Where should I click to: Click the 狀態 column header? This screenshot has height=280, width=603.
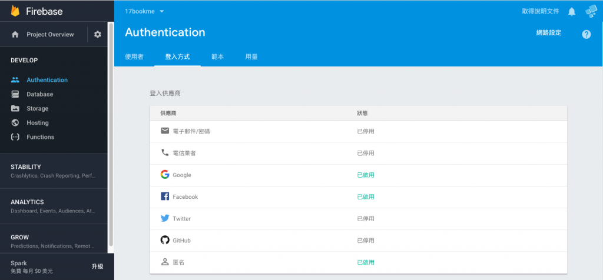(x=363, y=114)
